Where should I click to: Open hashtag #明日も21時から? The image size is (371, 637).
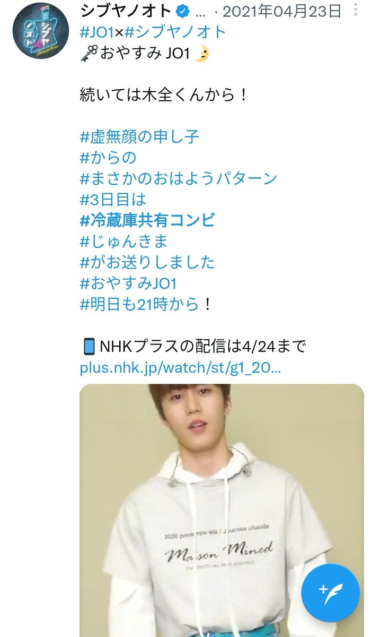pyautogui.click(x=140, y=304)
